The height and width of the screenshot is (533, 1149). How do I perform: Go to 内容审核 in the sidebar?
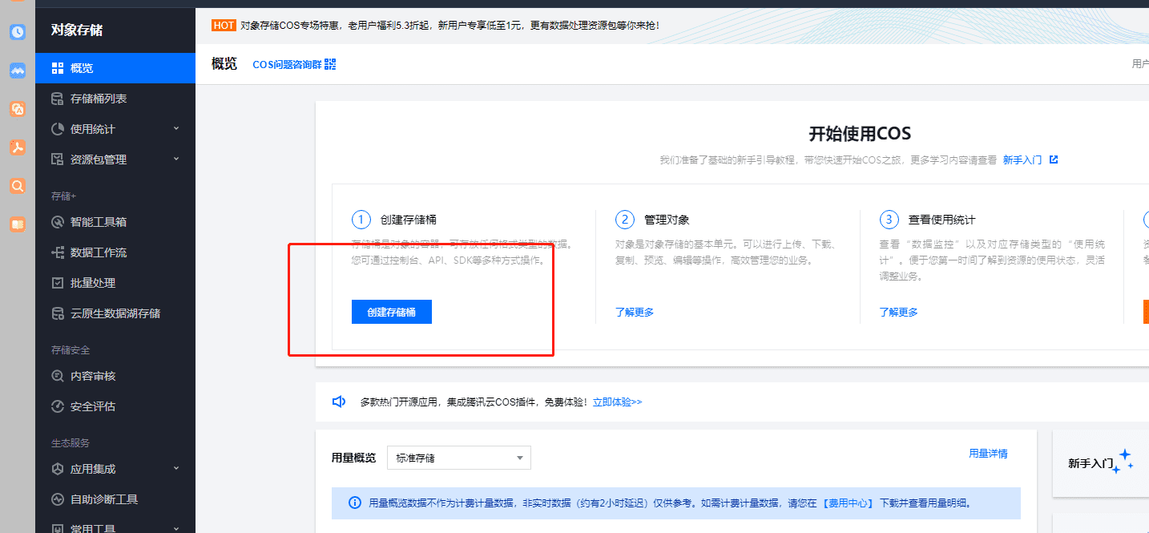[x=93, y=376]
